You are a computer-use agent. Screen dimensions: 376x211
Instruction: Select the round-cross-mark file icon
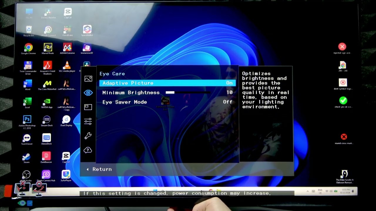tap(344, 139)
